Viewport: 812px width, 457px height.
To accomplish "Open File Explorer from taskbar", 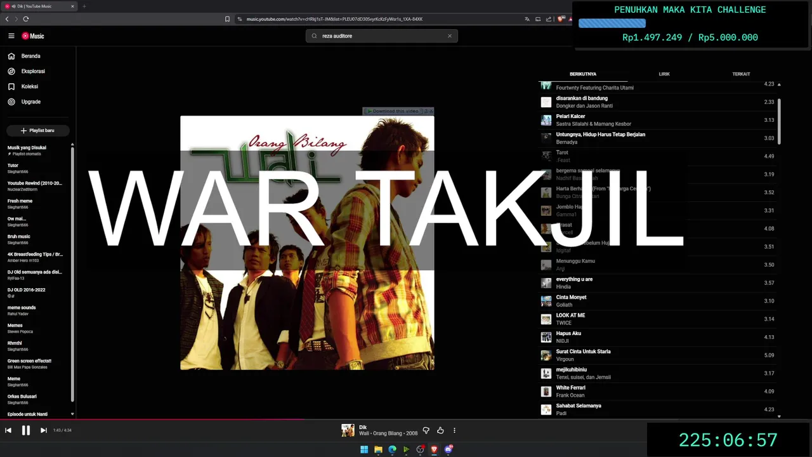I will point(378,449).
